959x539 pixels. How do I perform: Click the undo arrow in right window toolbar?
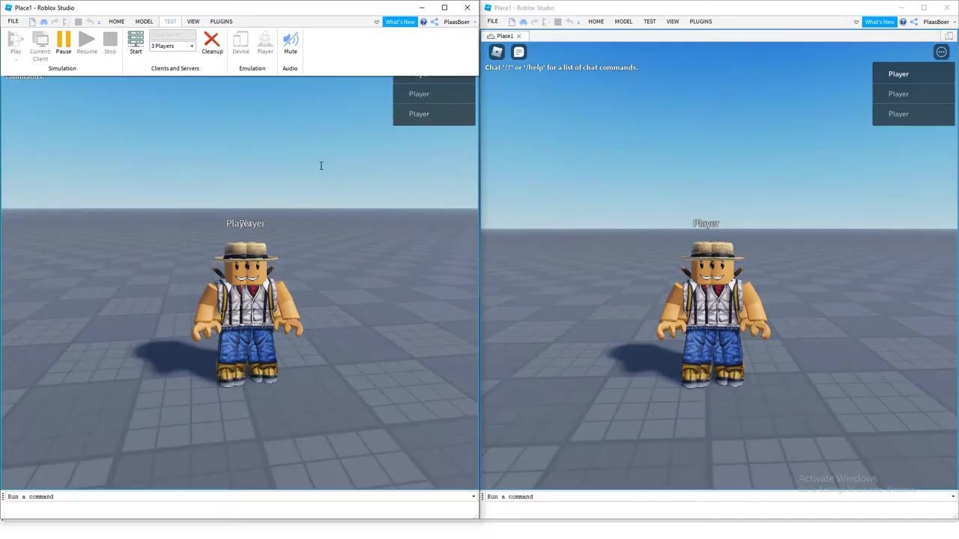tap(569, 22)
